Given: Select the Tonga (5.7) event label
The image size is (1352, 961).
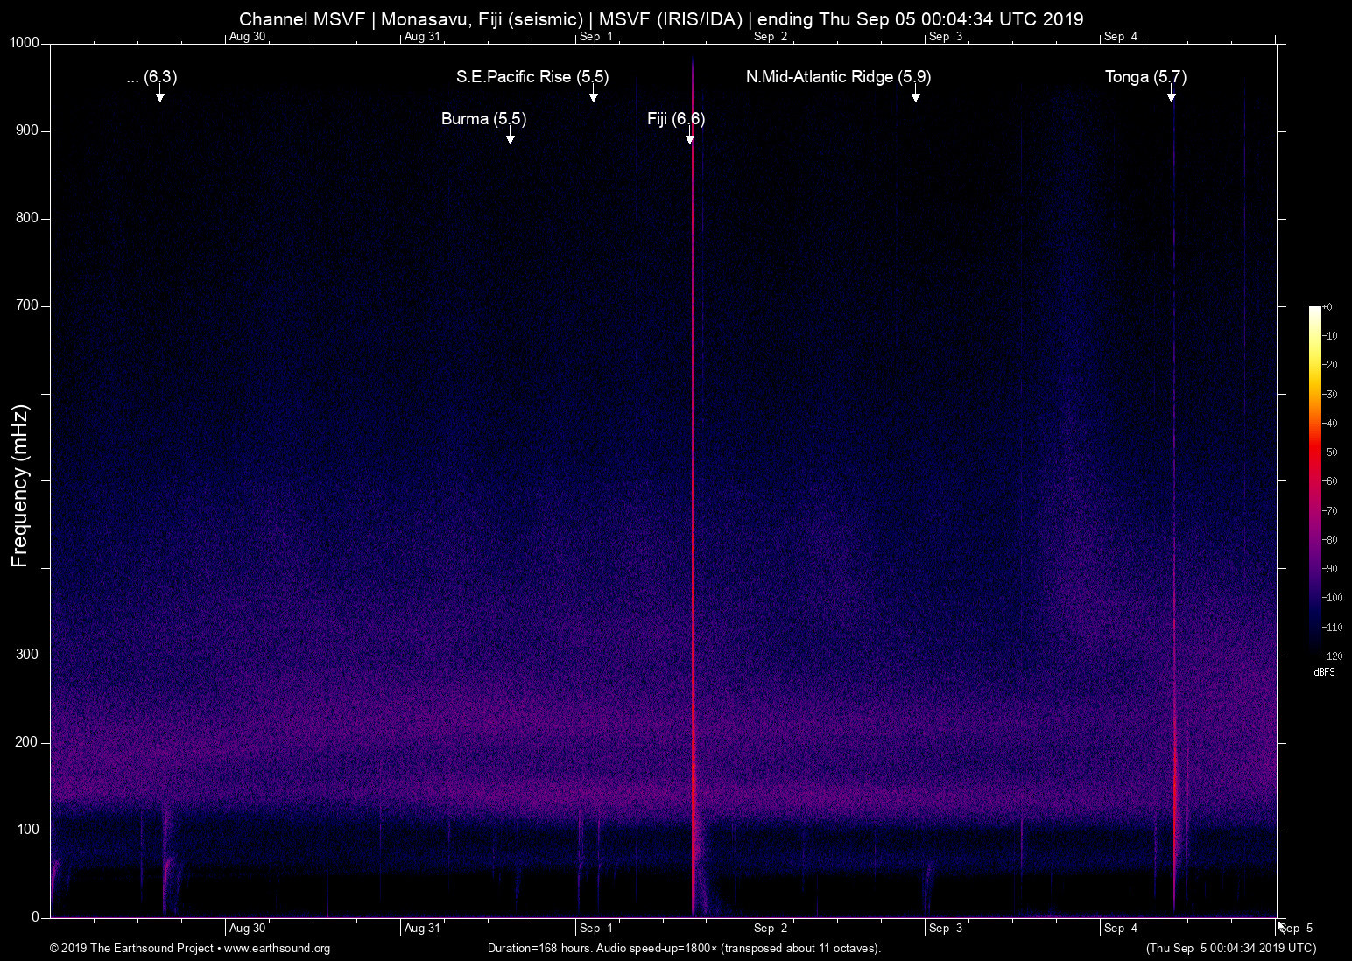Looking at the screenshot, I should 1144,77.
